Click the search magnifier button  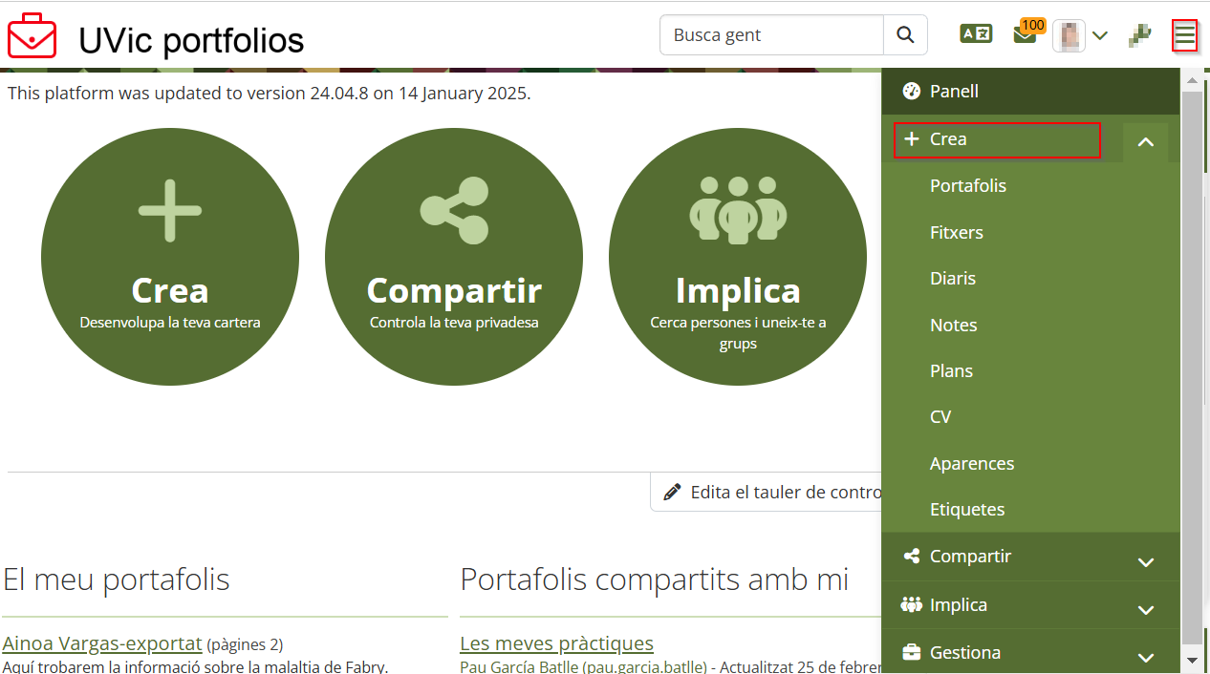click(x=905, y=35)
